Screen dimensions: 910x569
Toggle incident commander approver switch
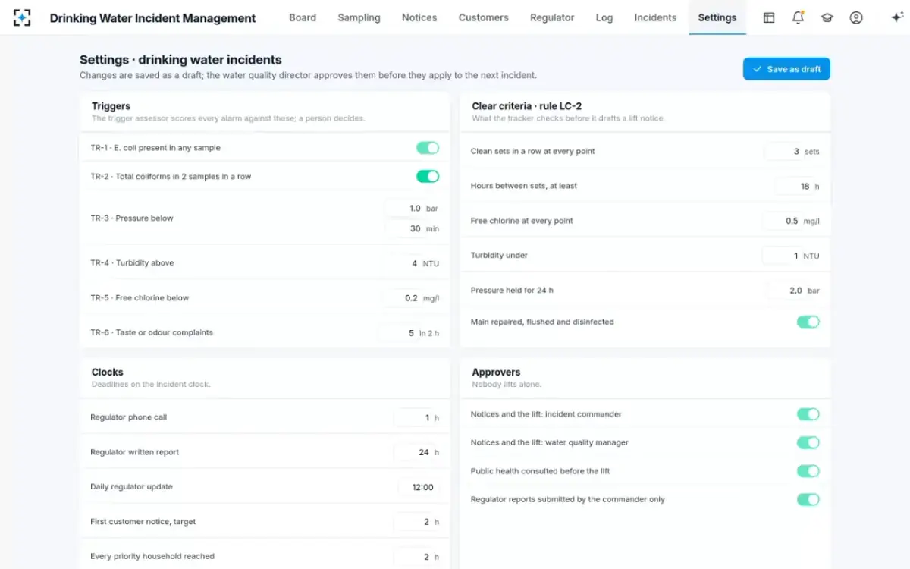(x=808, y=414)
